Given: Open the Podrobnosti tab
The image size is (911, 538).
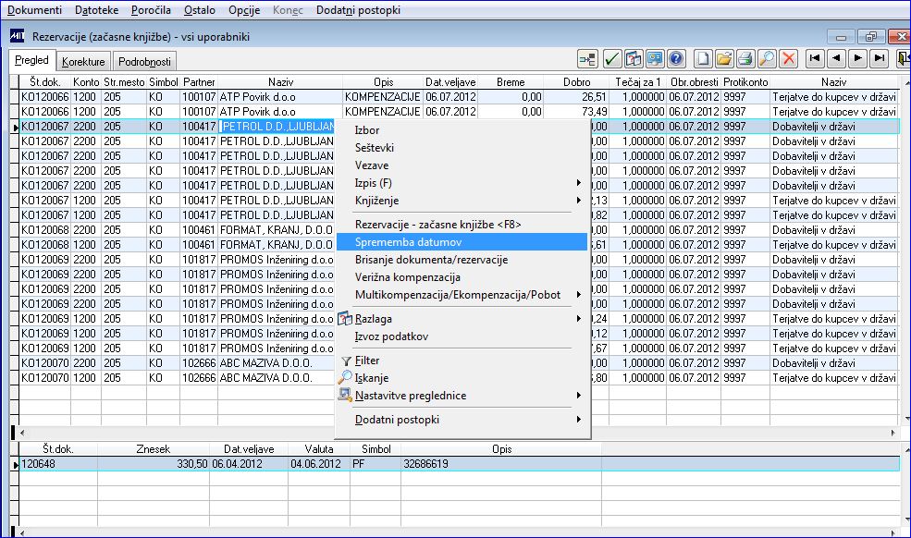Looking at the screenshot, I should pyautogui.click(x=144, y=62).
